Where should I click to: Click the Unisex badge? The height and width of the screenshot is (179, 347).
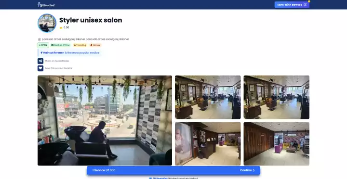coord(95,45)
